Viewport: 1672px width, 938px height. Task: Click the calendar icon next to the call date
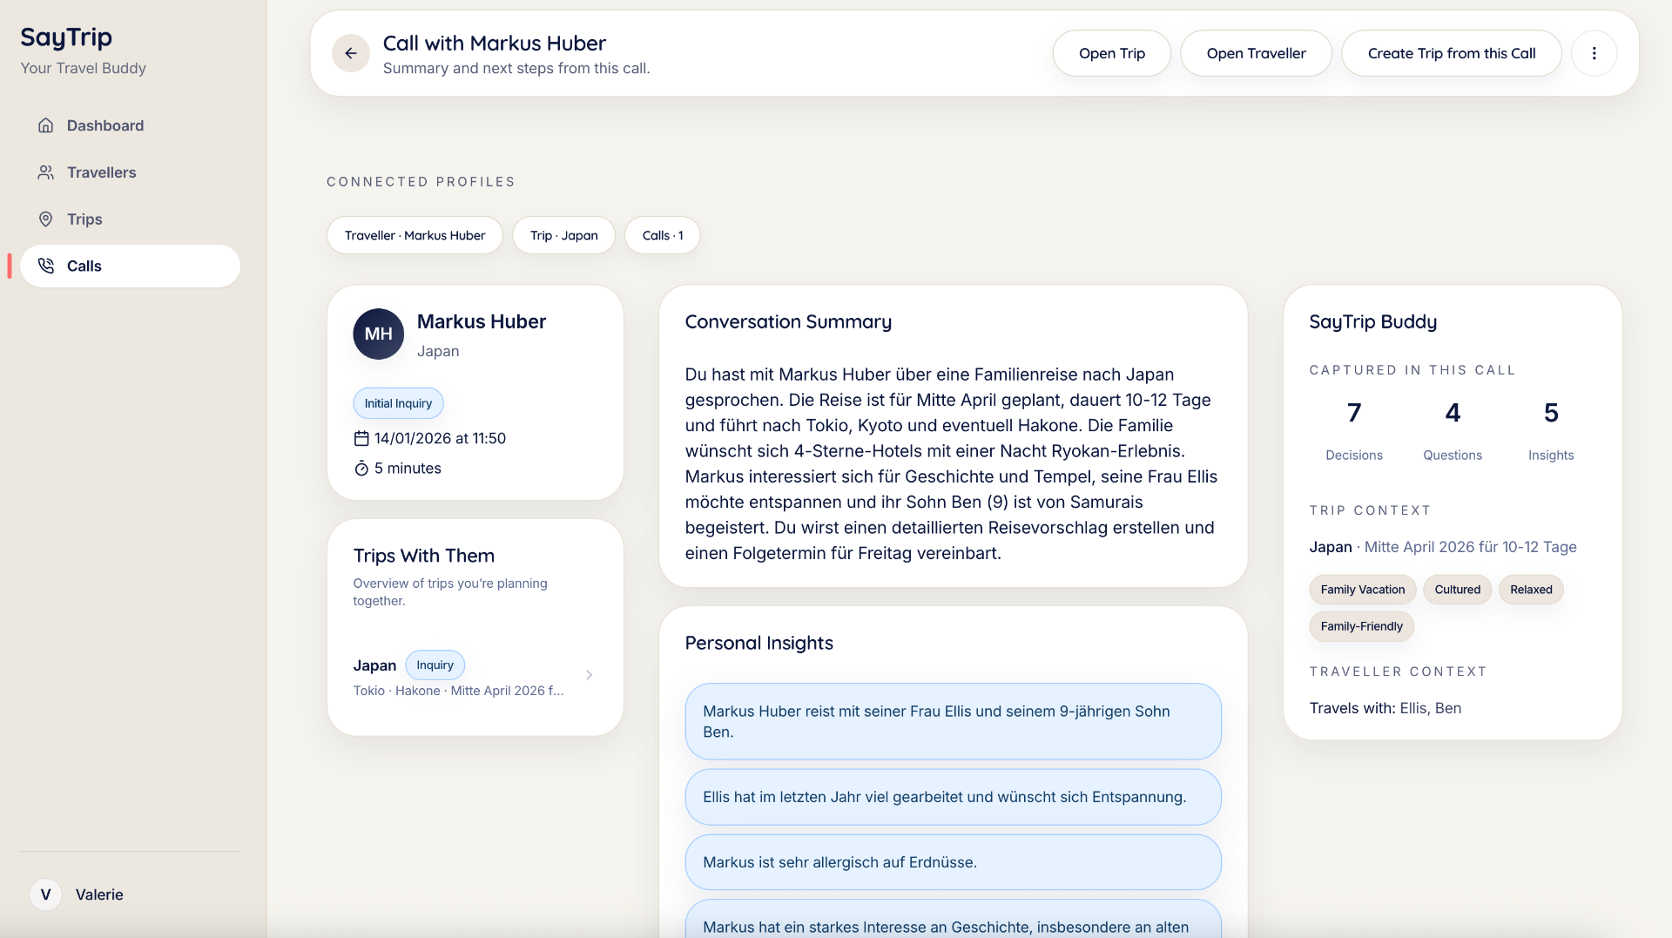pos(361,438)
